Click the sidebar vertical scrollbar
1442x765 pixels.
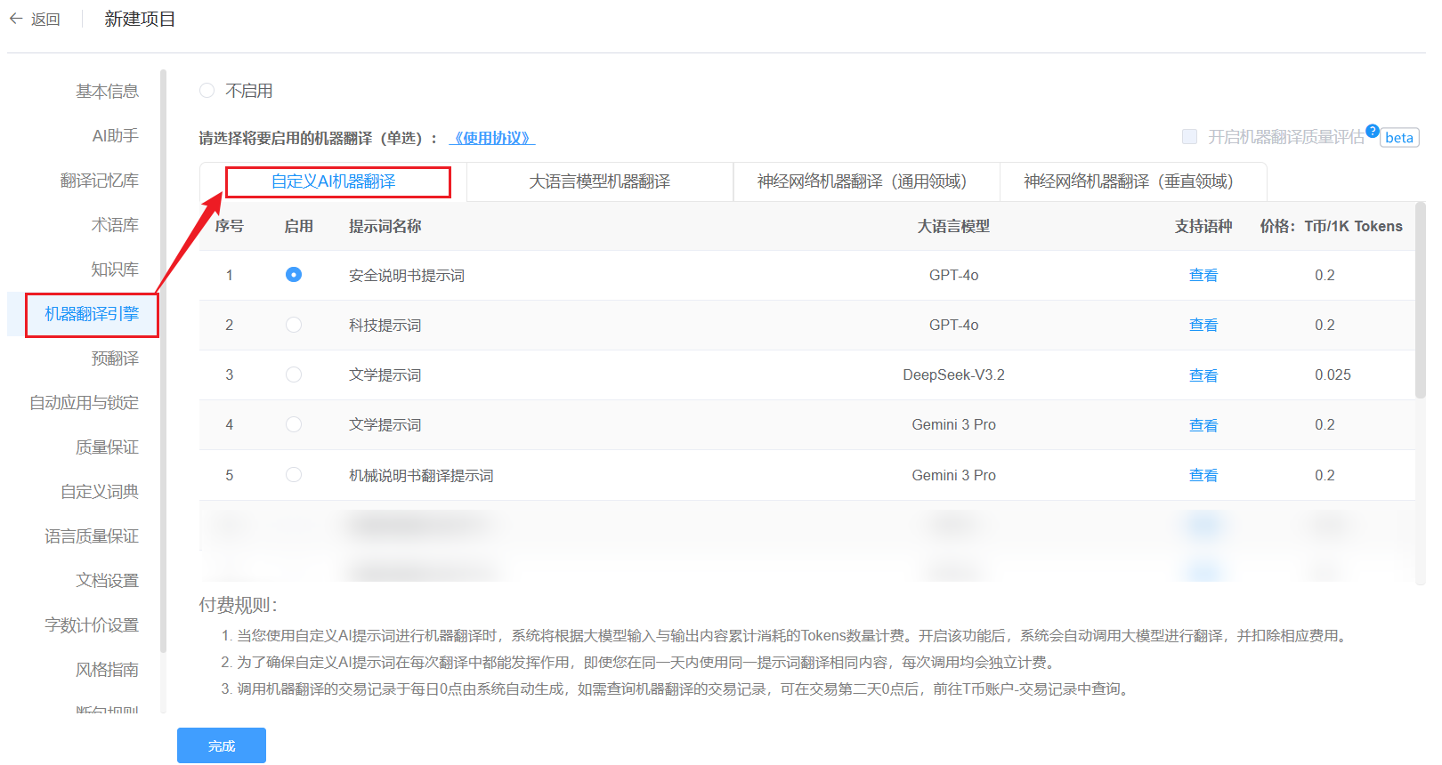[163, 356]
